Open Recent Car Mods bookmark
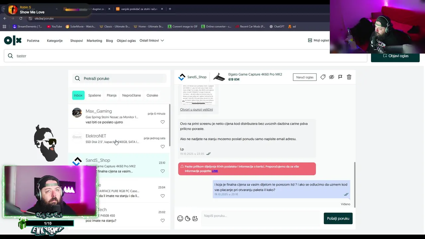The height and width of the screenshot is (239, 425). pyautogui.click(x=250, y=27)
